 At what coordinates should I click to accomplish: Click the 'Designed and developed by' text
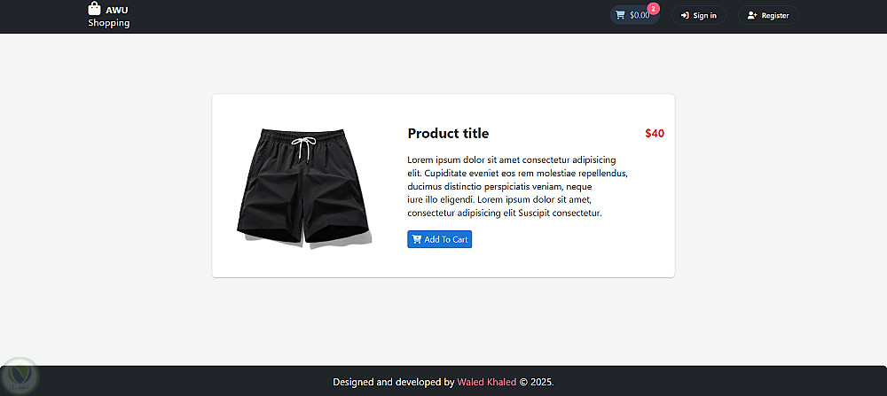[x=393, y=383]
